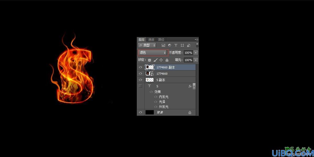Select the 1774660 副本 layer thumbnail
This screenshot has width=314, height=157.
150,67
